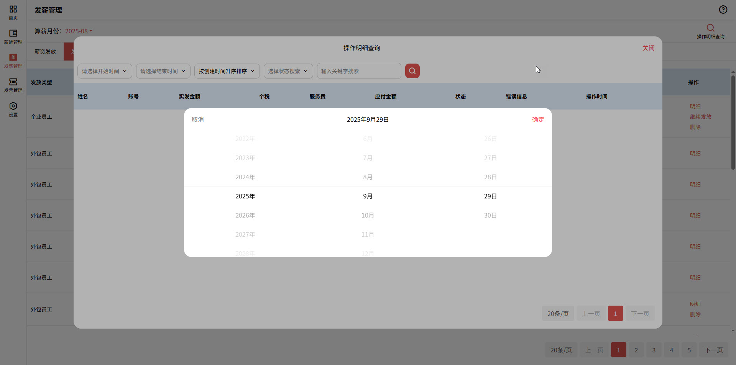Open the 发票管理 section
This screenshot has width=736, height=365.
[x=13, y=85]
